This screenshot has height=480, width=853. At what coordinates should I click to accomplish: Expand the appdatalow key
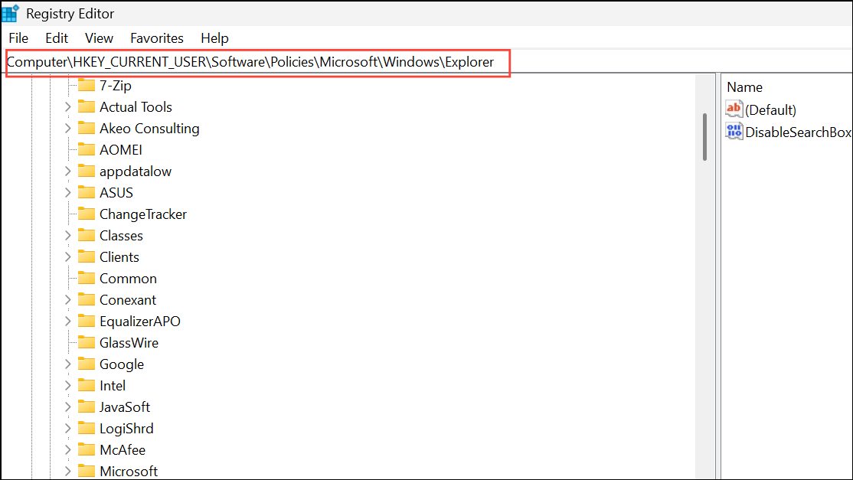68,171
